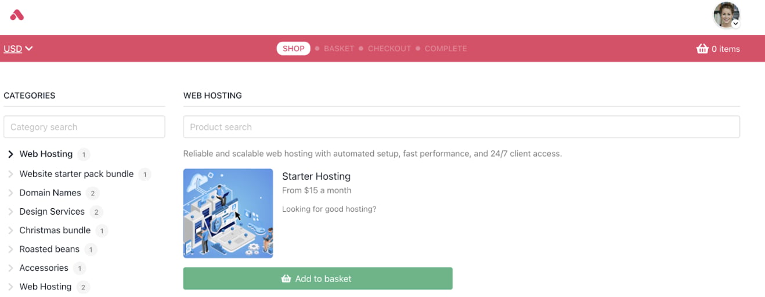Click the Product search field
This screenshot has height=297, width=765.
click(461, 127)
